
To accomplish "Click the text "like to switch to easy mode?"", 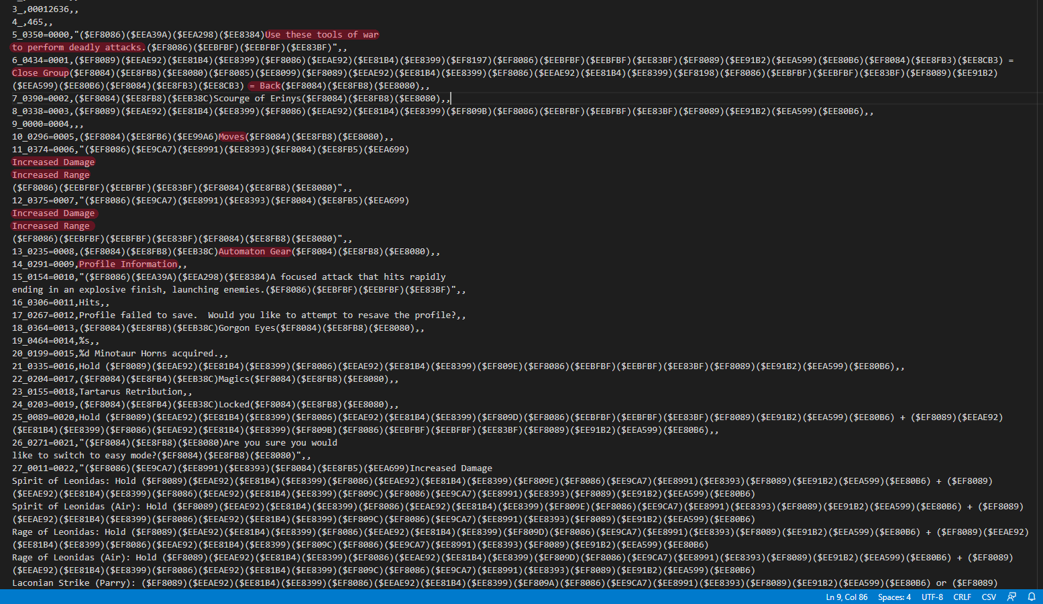I will coord(85,456).
